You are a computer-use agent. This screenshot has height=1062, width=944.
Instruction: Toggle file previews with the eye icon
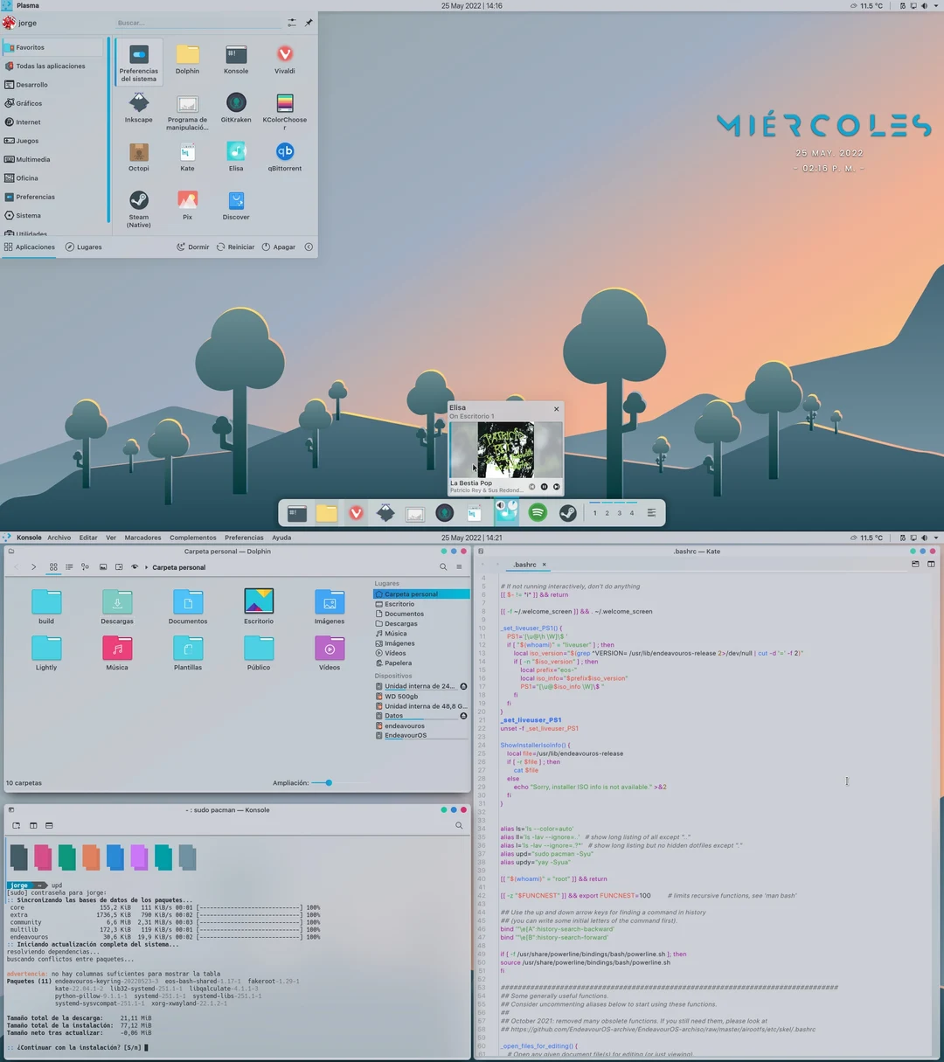point(134,566)
